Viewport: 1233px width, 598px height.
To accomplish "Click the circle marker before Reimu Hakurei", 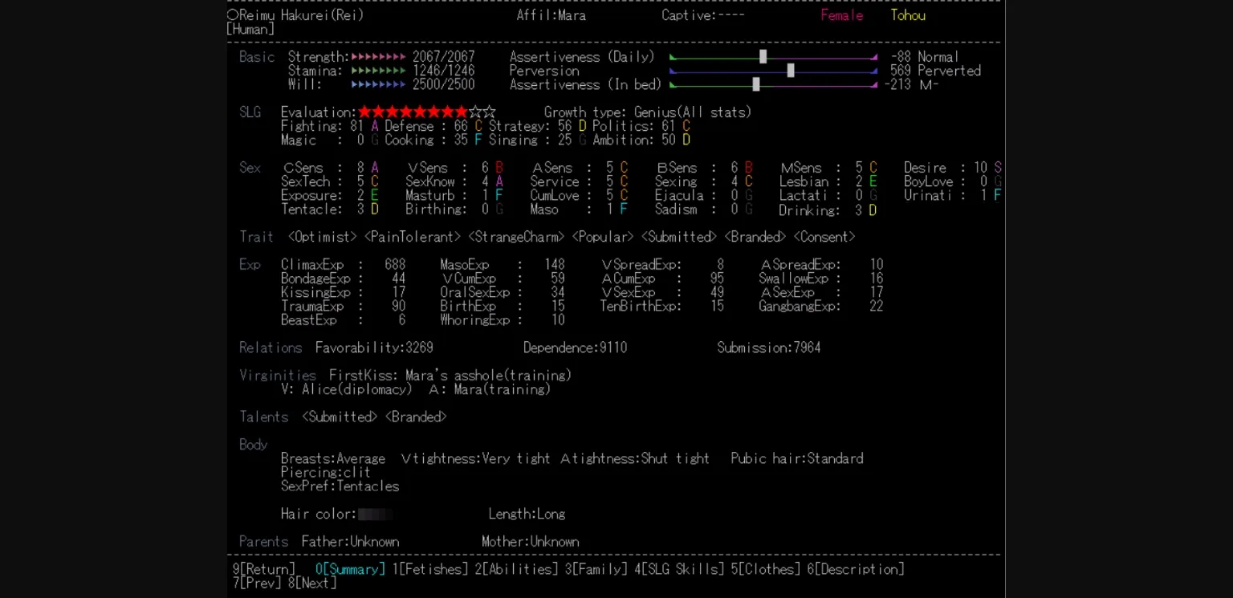I will tap(233, 15).
